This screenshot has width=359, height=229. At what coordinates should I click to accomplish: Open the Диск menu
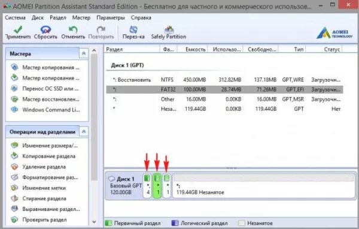click(x=38, y=17)
